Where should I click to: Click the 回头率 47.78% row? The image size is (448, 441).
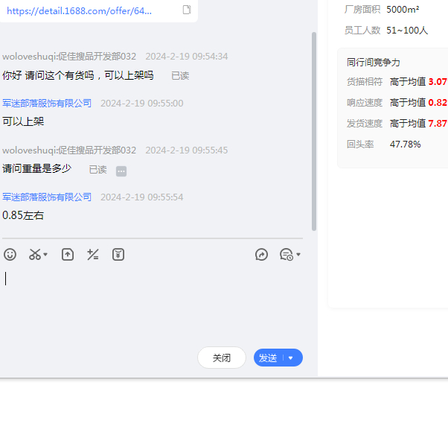(x=384, y=144)
